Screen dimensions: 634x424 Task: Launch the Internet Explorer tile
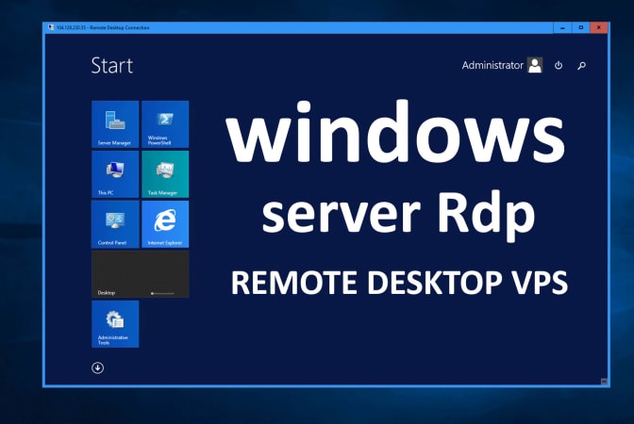click(165, 224)
